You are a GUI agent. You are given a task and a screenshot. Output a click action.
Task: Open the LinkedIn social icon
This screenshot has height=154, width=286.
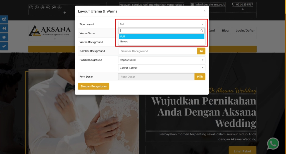coord(48,7)
